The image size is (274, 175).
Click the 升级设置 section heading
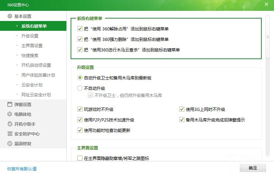click(85, 67)
